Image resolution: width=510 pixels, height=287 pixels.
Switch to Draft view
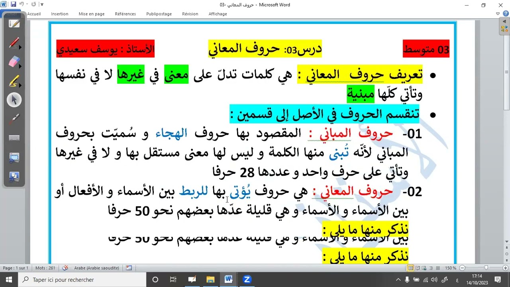pos(438,268)
